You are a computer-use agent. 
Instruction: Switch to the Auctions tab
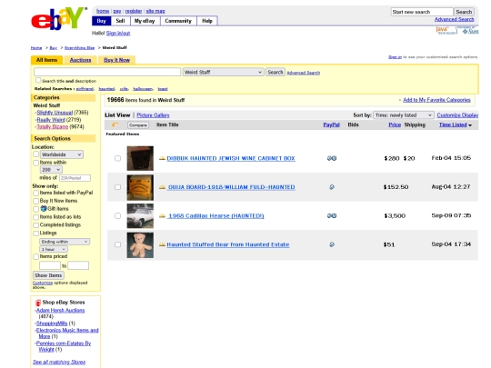(x=81, y=60)
